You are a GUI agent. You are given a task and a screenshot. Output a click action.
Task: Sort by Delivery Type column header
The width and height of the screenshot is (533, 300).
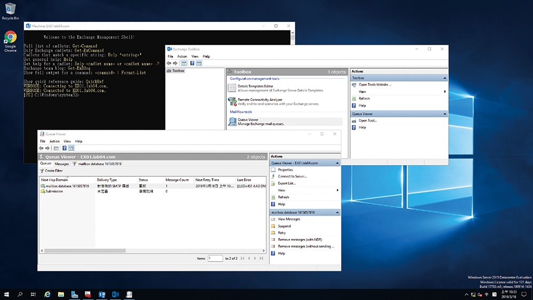(116, 180)
